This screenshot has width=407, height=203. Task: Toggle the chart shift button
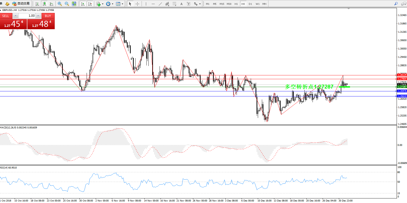pyautogui.click(x=90, y=4)
